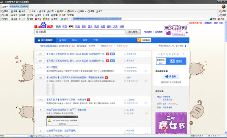Click the 短语 document icon
The image size is (227, 138).
46,15
